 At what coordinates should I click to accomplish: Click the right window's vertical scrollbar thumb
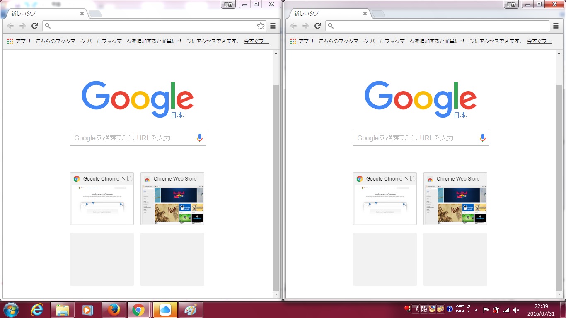tap(559, 188)
